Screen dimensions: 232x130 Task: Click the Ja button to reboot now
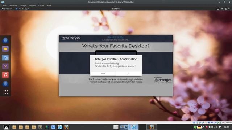coord(128,74)
